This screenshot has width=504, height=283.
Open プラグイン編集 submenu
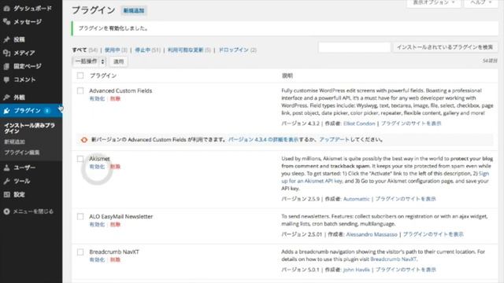pos(22,153)
